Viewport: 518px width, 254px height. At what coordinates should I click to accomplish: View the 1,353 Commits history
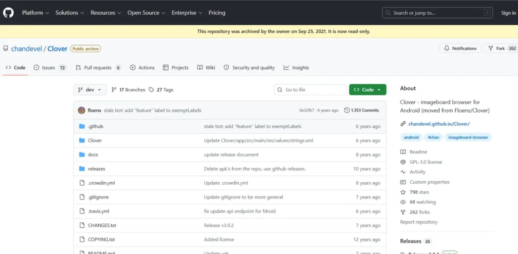tap(361, 110)
